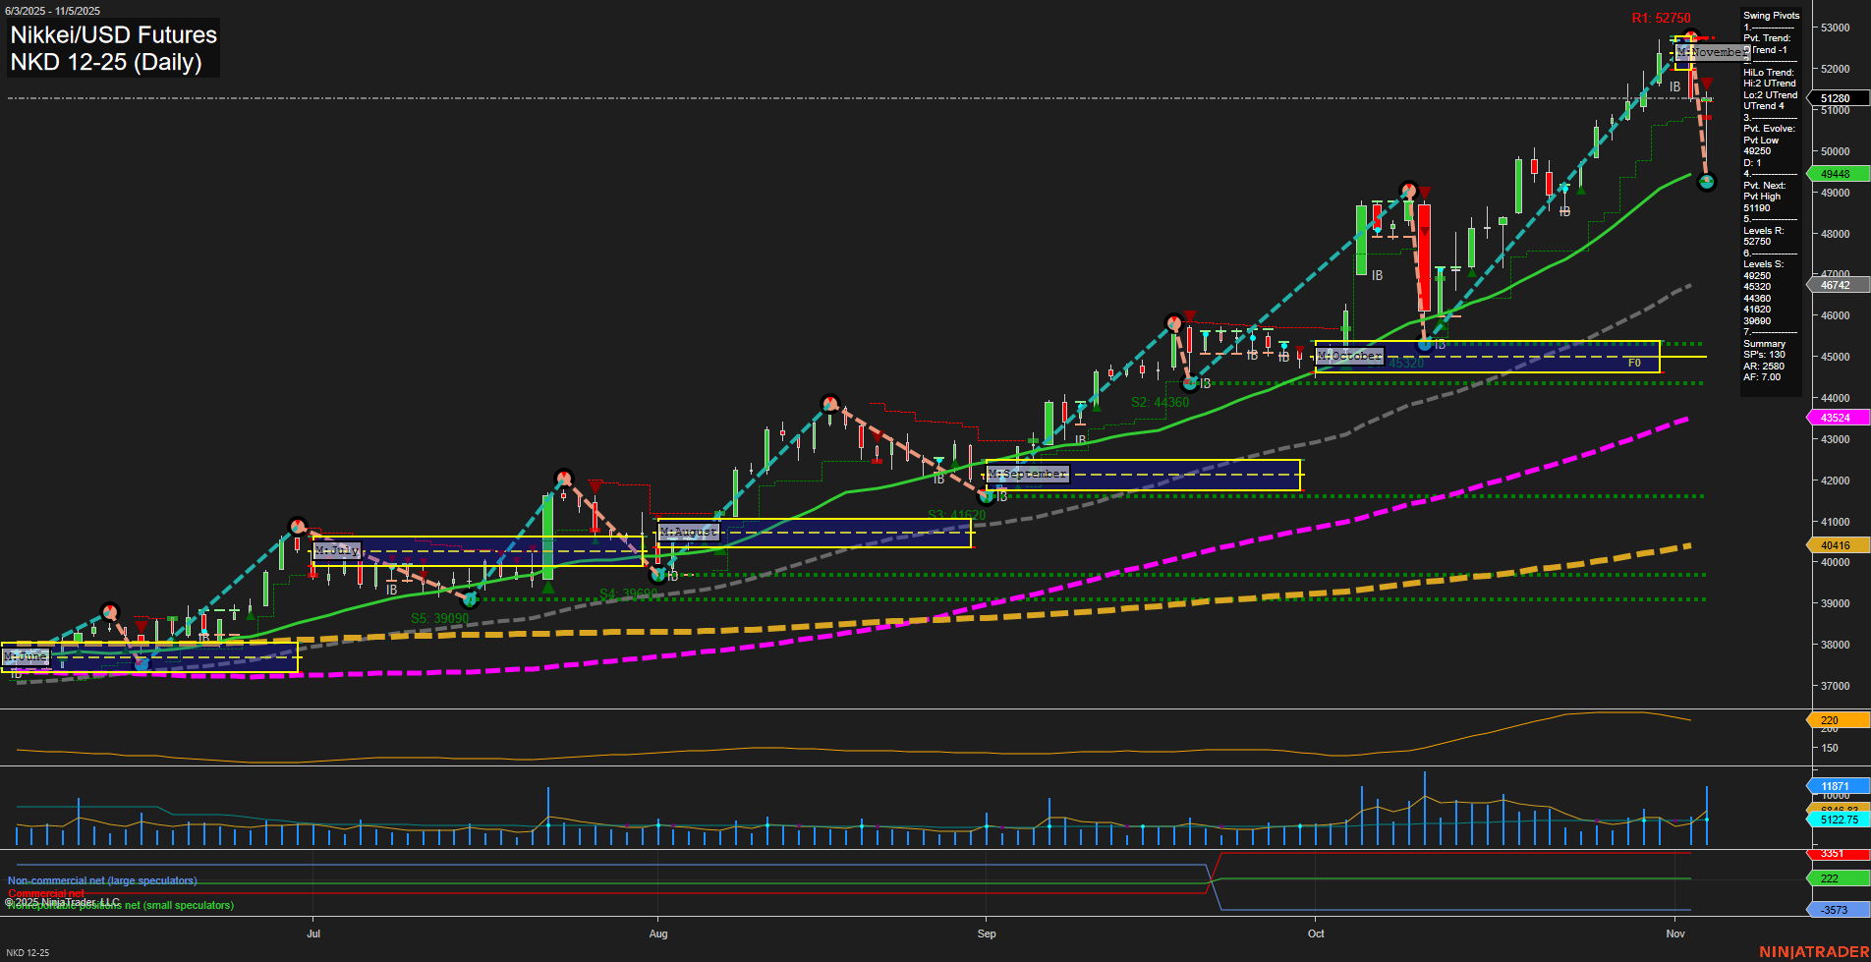Click the teal pivot dot at the November pullback low
This screenshot has width=1871, height=962.
1707,182
